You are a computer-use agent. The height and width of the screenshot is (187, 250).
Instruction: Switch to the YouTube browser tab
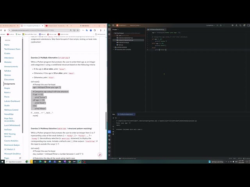pos(57,26)
